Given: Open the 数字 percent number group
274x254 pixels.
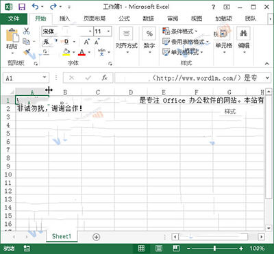Looking at the screenshot, I should [x=149, y=40].
